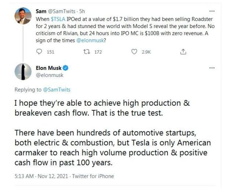
Task: Click the $TSLA cashtag link
Action: [58, 19]
